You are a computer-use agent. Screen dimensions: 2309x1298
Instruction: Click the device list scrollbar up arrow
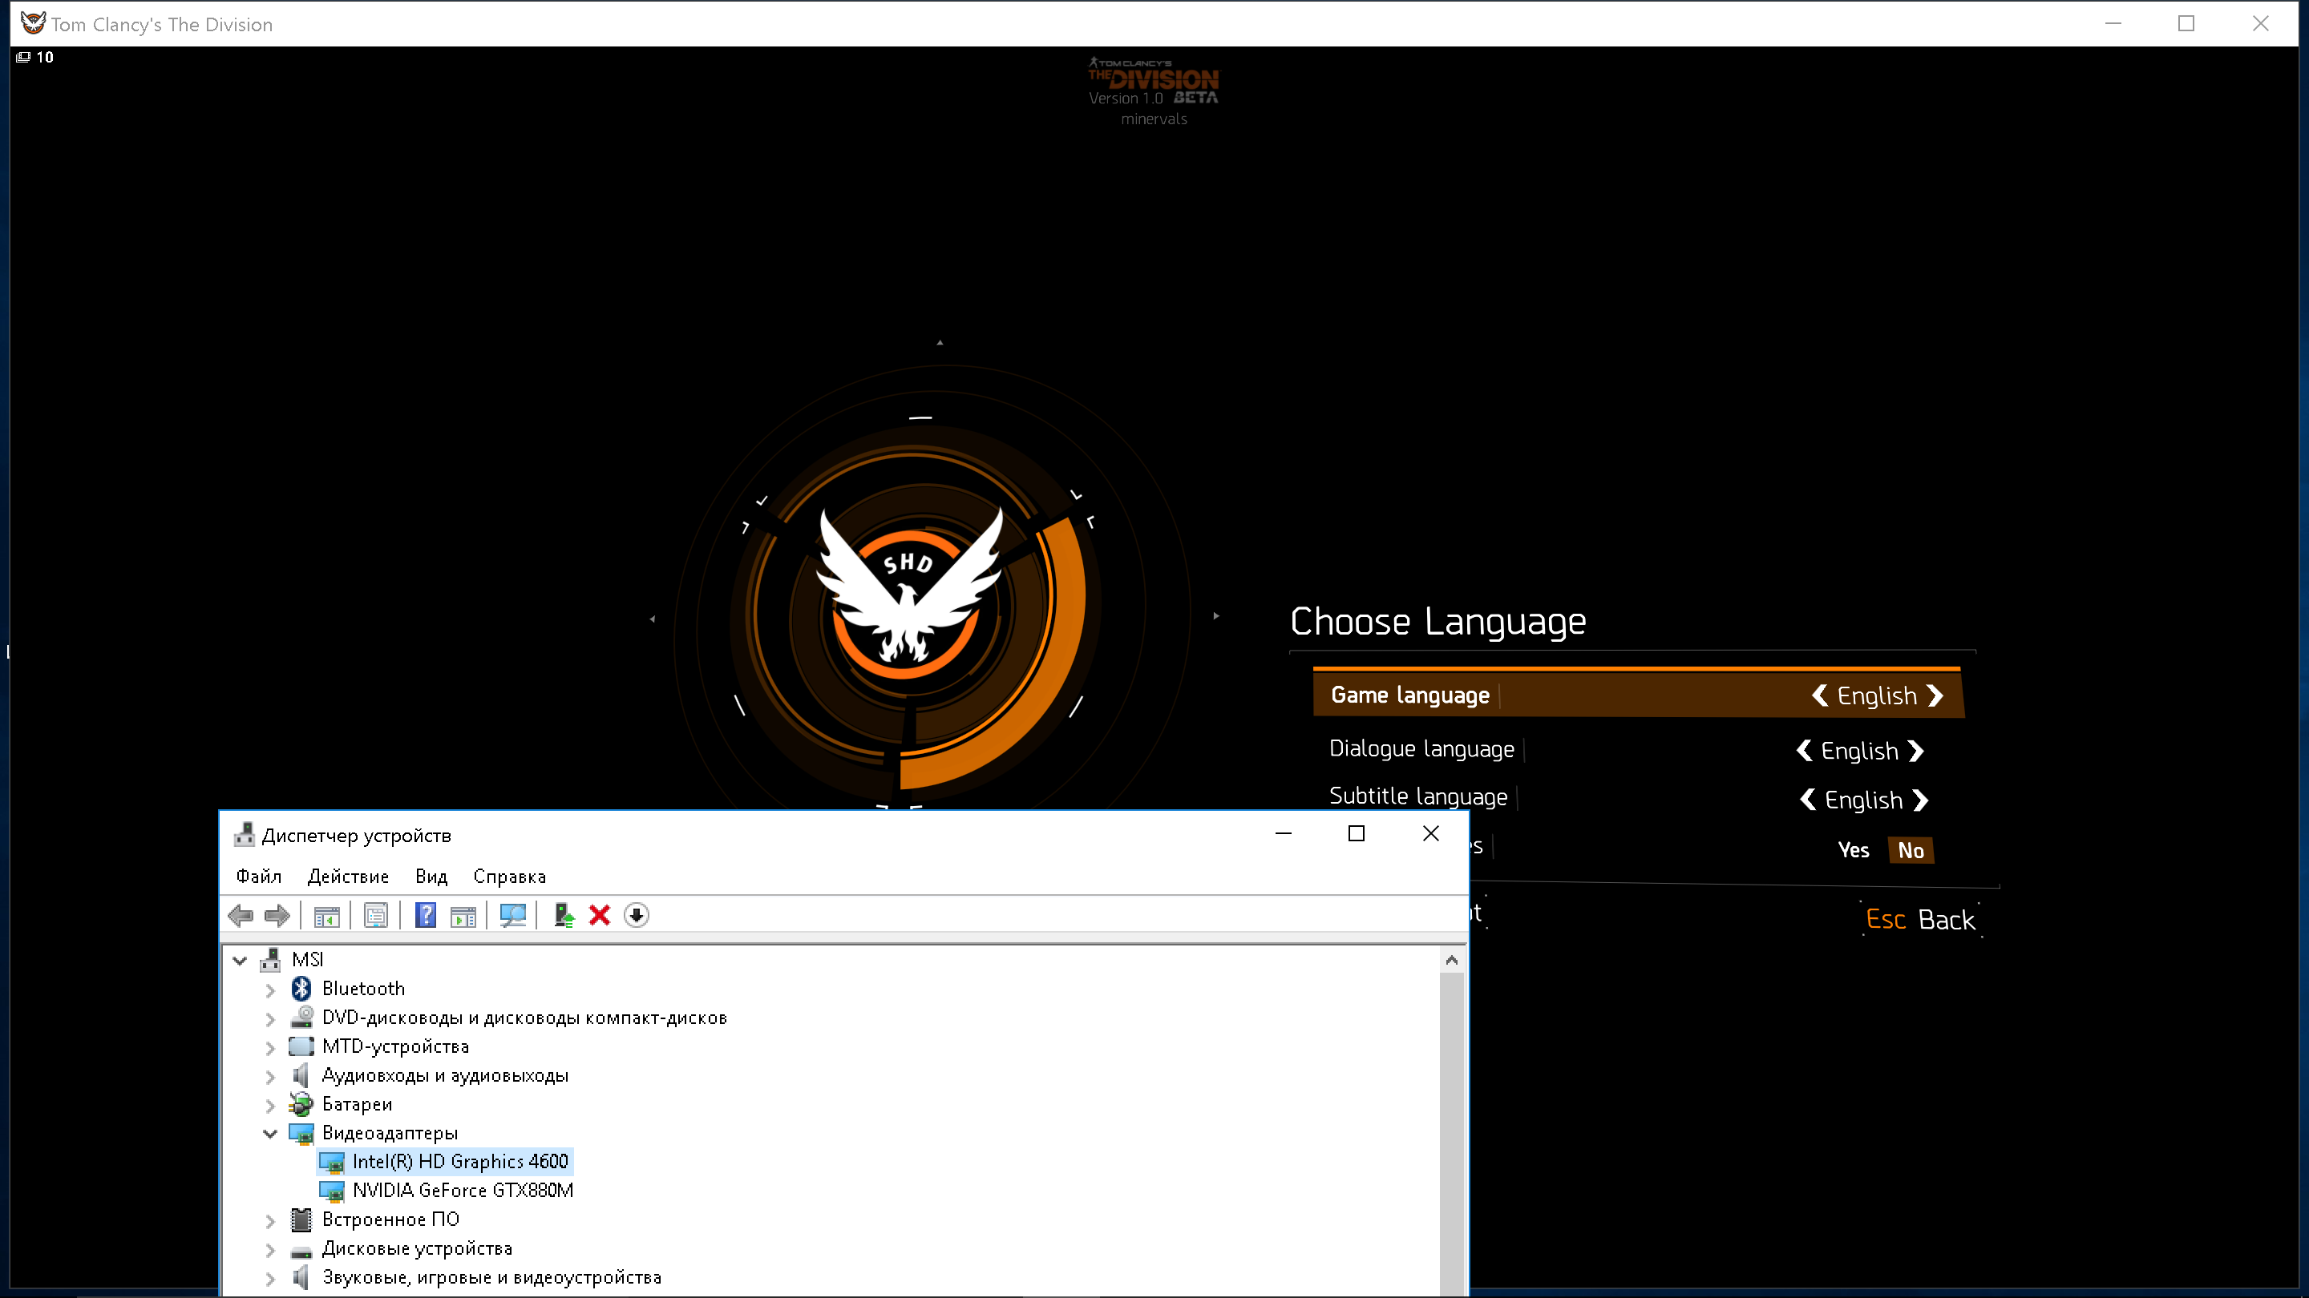click(x=1451, y=961)
